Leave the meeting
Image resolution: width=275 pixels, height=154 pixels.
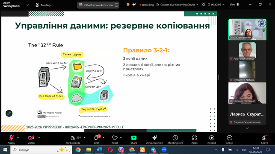coord(264,139)
